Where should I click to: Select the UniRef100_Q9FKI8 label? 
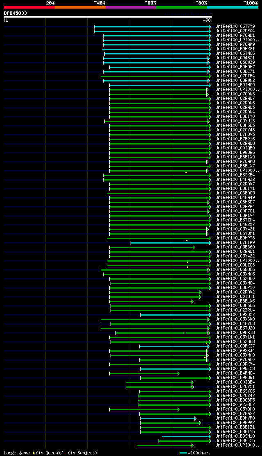235,333
